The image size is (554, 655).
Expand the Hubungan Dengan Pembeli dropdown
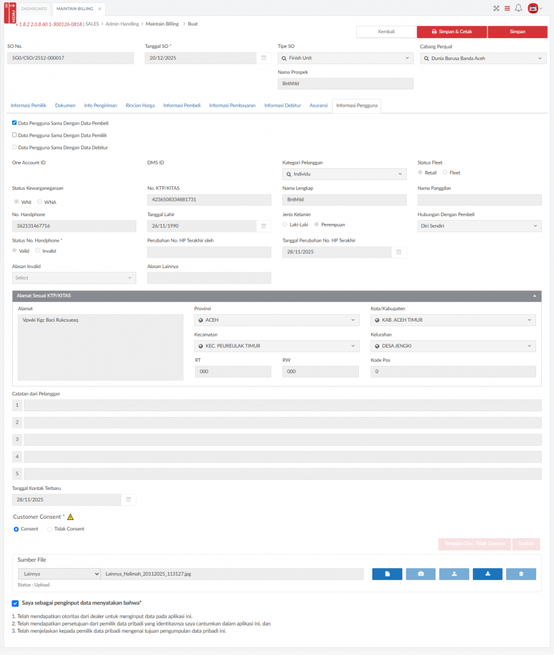click(x=479, y=226)
